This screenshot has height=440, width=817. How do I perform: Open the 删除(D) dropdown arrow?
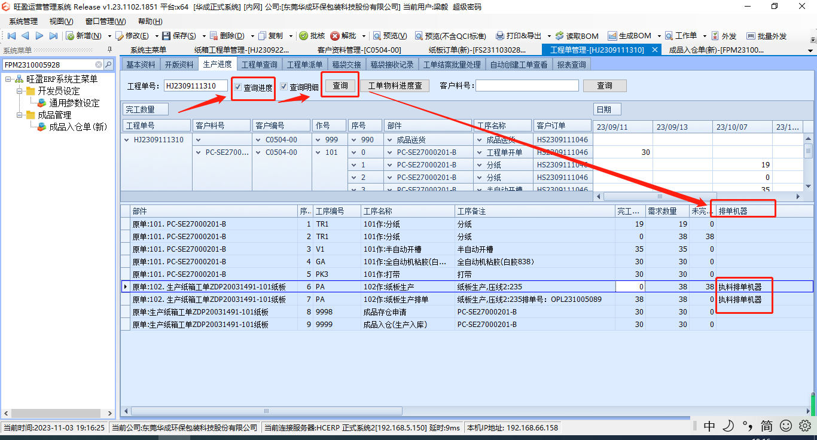click(252, 36)
